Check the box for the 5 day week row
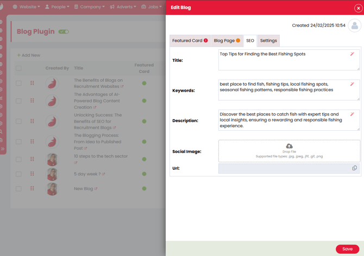This screenshot has width=364, height=256. pos(18,174)
